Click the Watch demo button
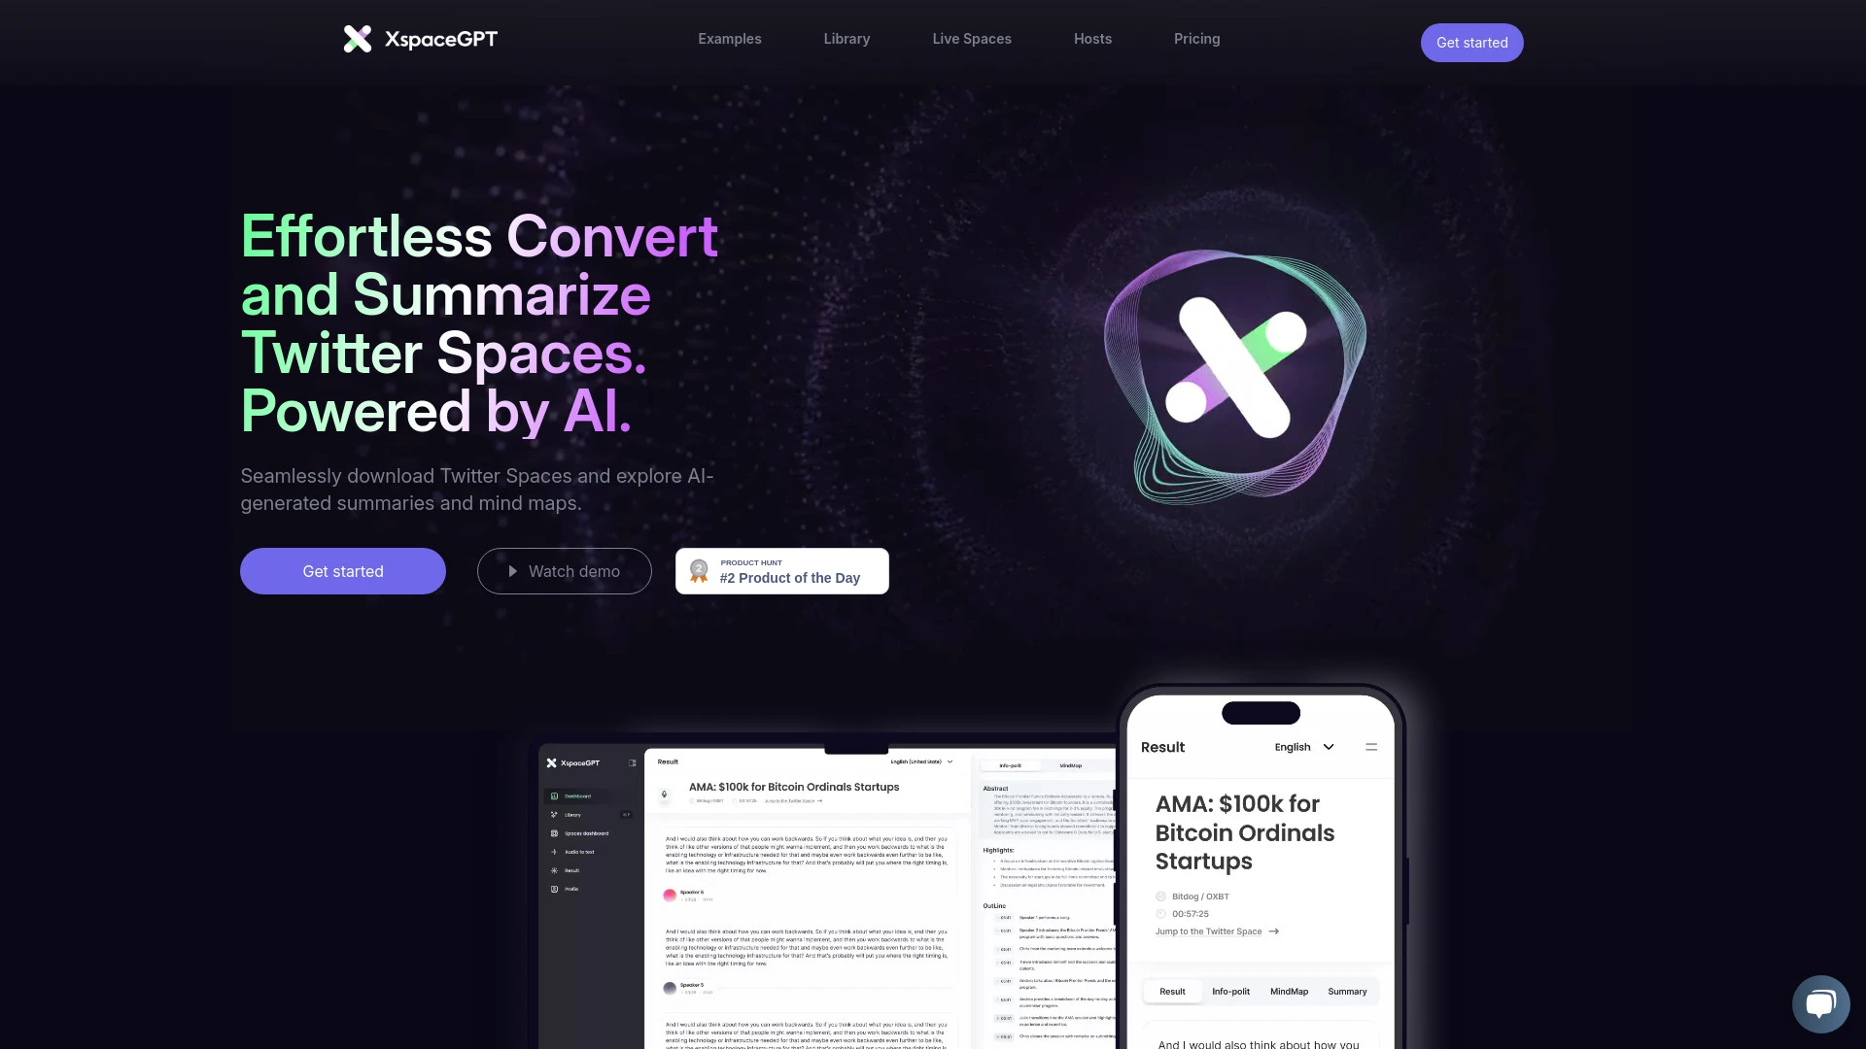This screenshot has height=1049, width=1866. (564, 571)
